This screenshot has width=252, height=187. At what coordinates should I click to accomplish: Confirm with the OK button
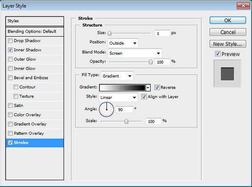[x=228, y=20]
